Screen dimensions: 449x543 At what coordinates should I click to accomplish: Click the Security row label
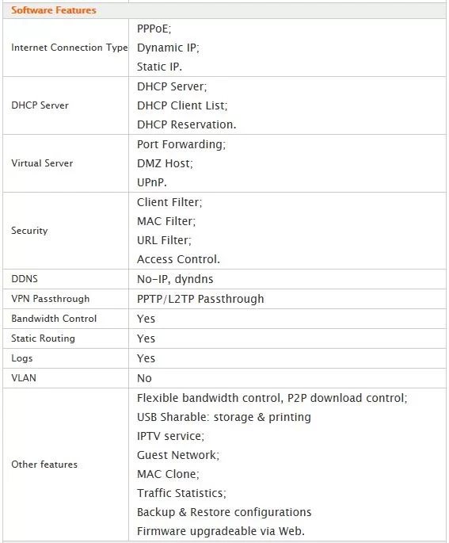[x=29, y=231]
